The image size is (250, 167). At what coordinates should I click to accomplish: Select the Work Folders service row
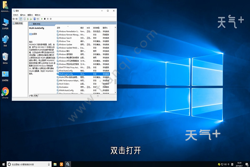point(83,84)
